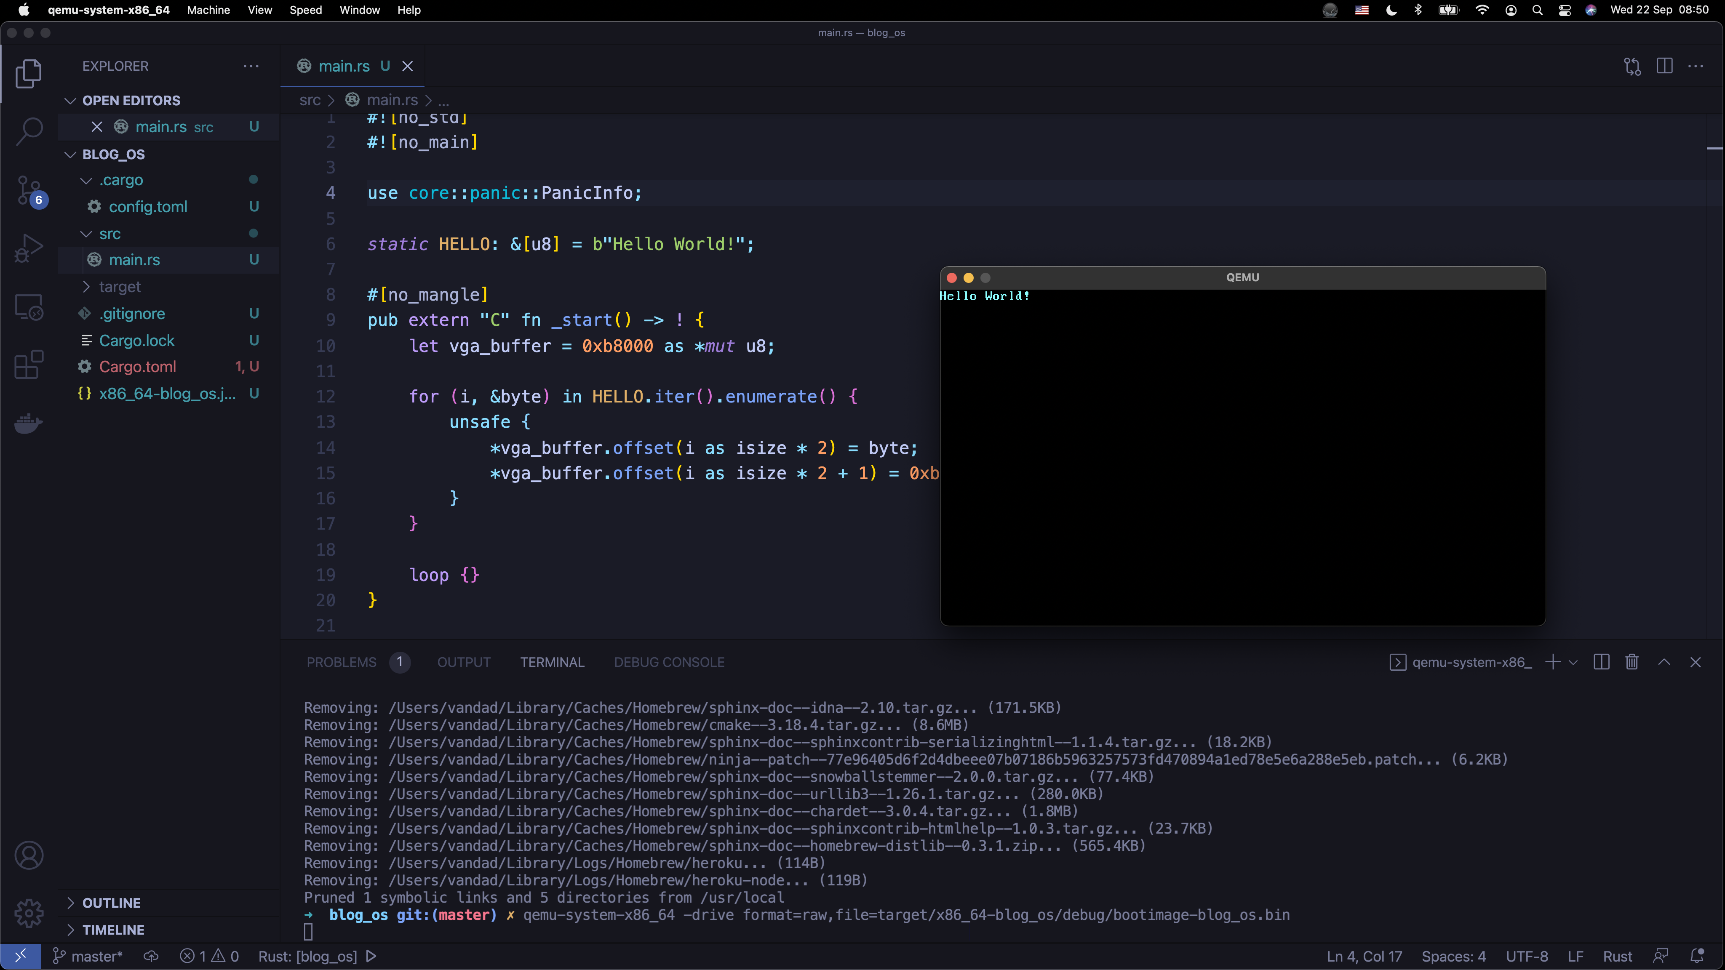Viewport: 1725px width, 970px height.
Task: Close the main.rs editor tab
Action: [x=407, y=66]
